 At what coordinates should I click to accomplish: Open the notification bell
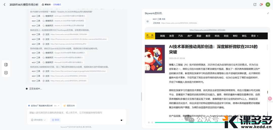(x=261, y=5)
